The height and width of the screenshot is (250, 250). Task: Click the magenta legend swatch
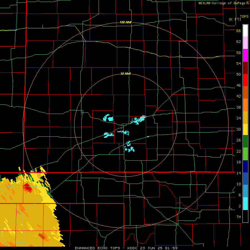pos(245,55)
